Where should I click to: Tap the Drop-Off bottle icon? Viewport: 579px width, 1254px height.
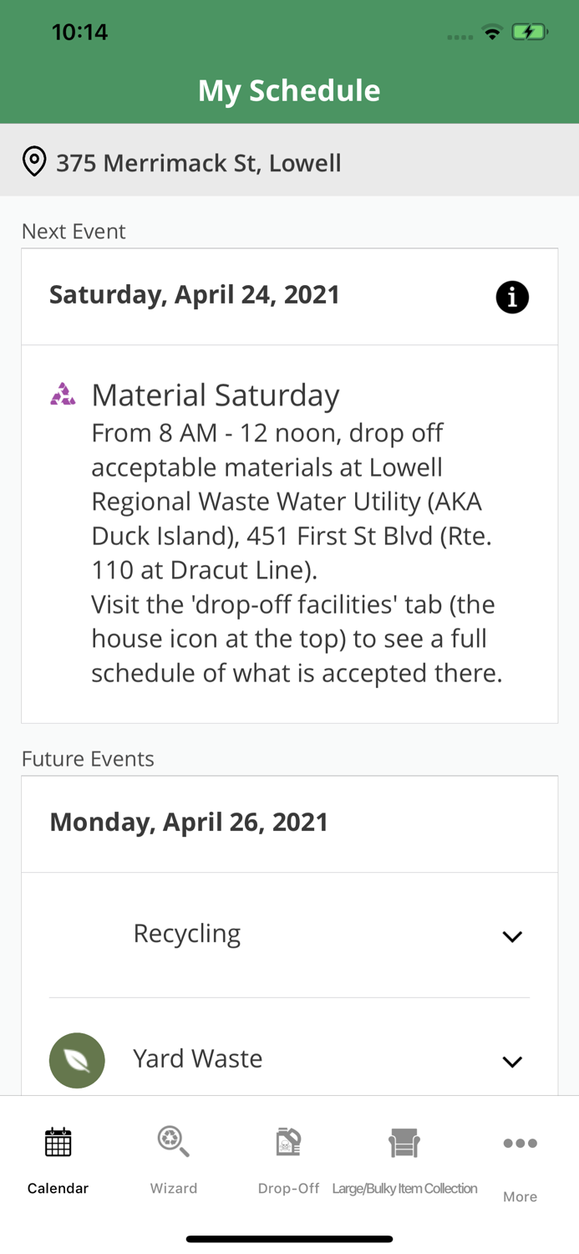[288, 1141]
